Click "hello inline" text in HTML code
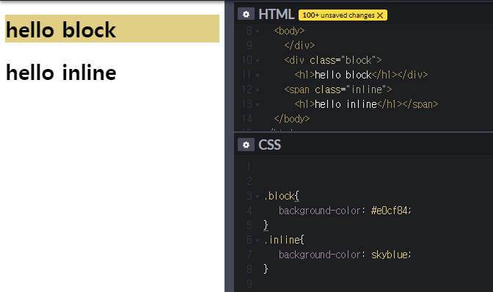Screen dimensions: 493x292 tap(346, 104)
